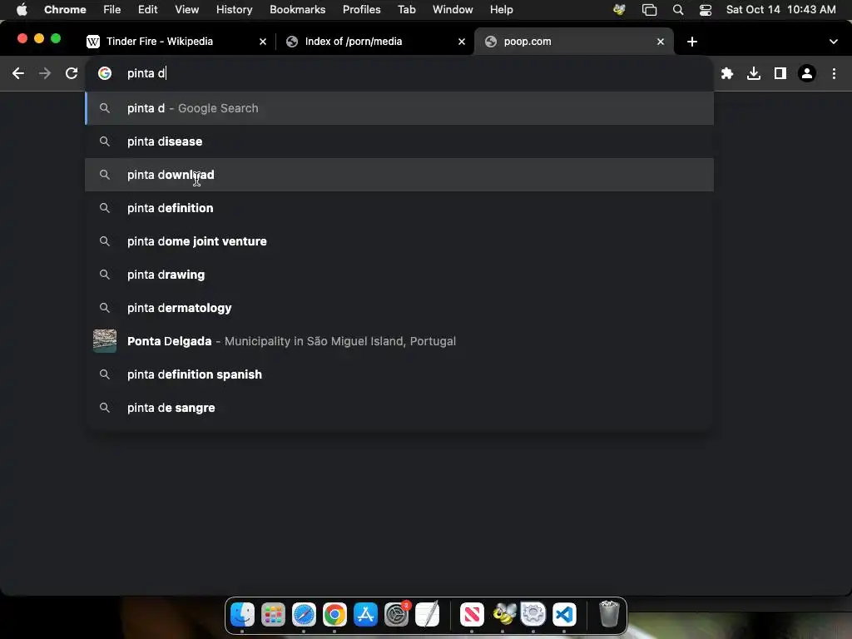Open the Edit menu
This screenshot has height=639, width=852.
(x=147, y=10)
